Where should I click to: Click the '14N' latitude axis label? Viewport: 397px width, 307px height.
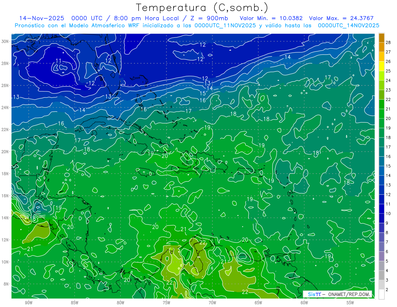pos(5,218)
